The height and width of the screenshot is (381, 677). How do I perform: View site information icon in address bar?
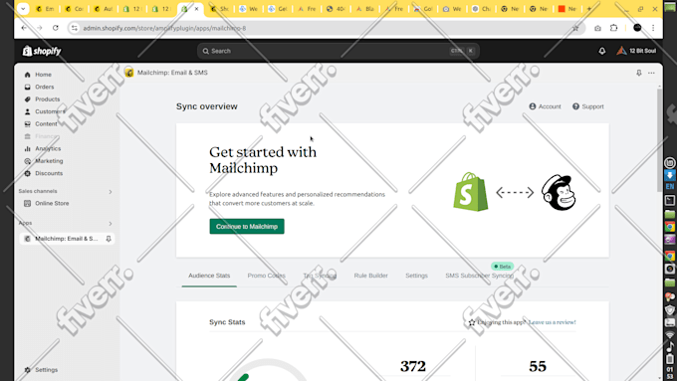(75, 28)
